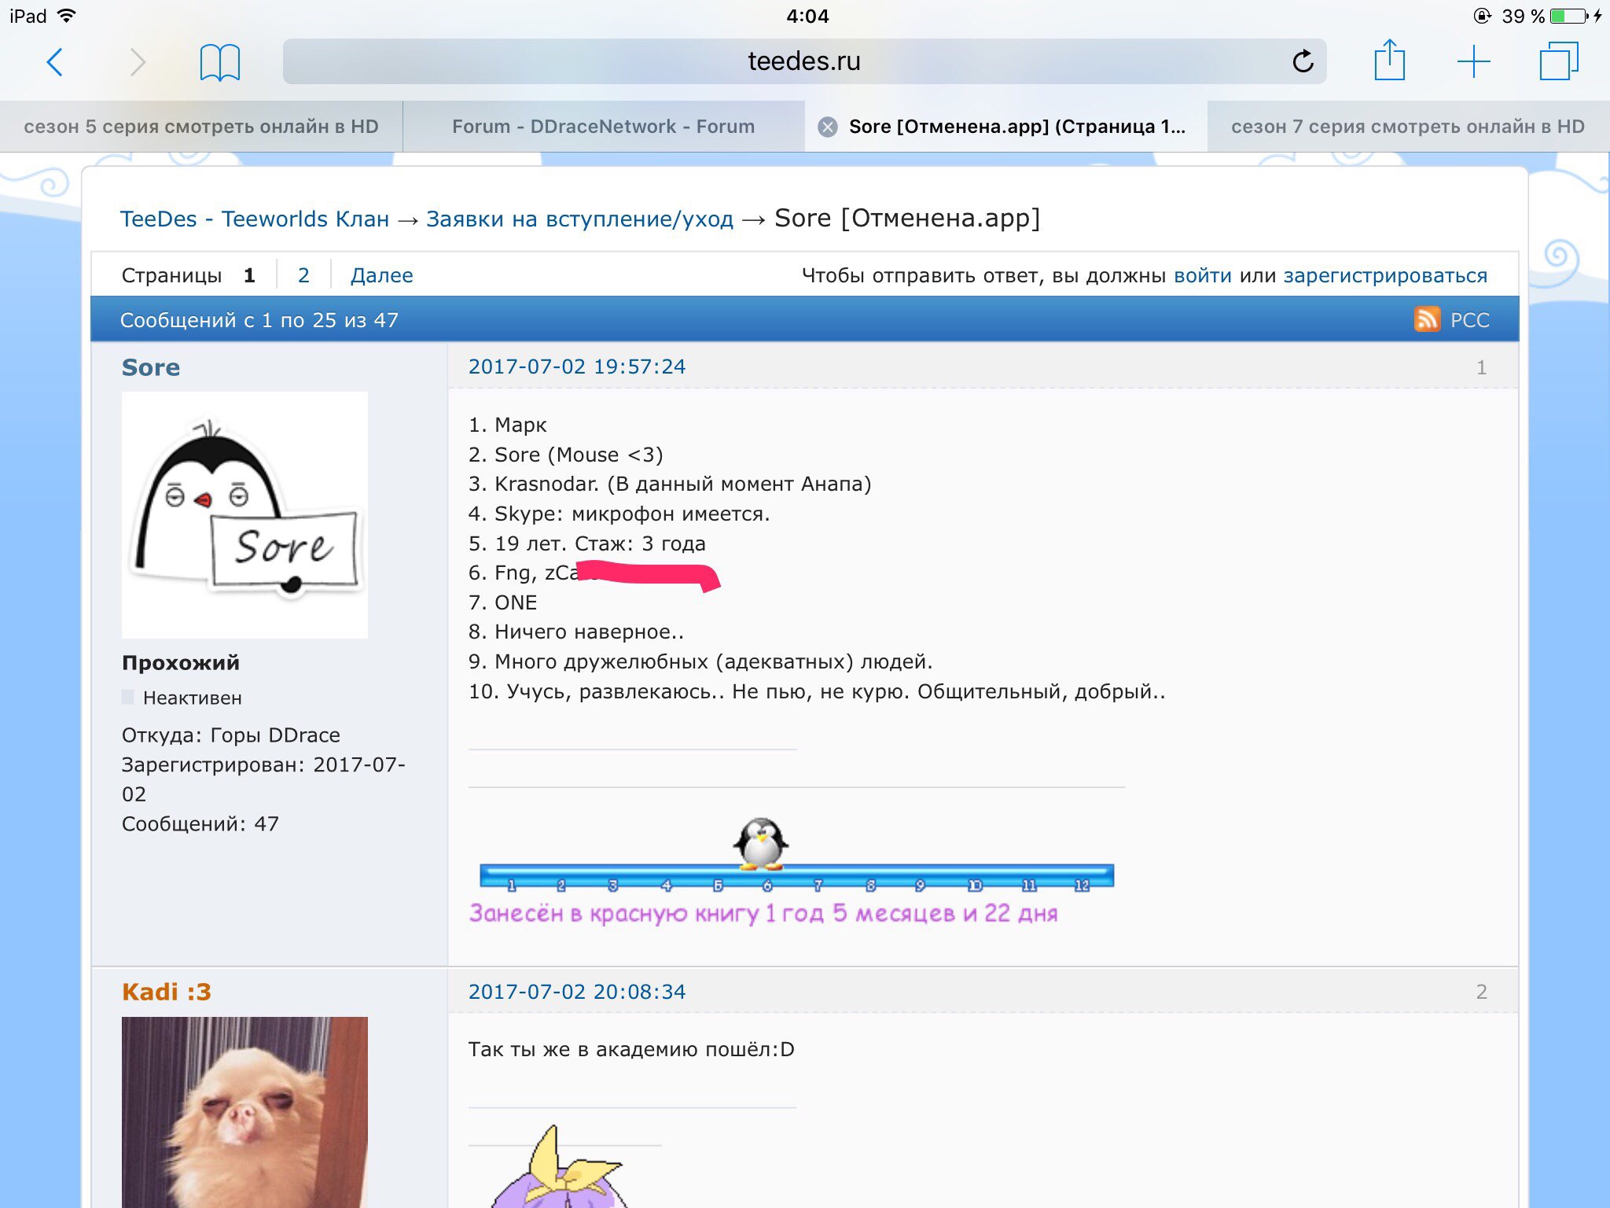The image size is (1610, 1208).
Task: Open the share sheet icon
Action: click(1389, 61)
